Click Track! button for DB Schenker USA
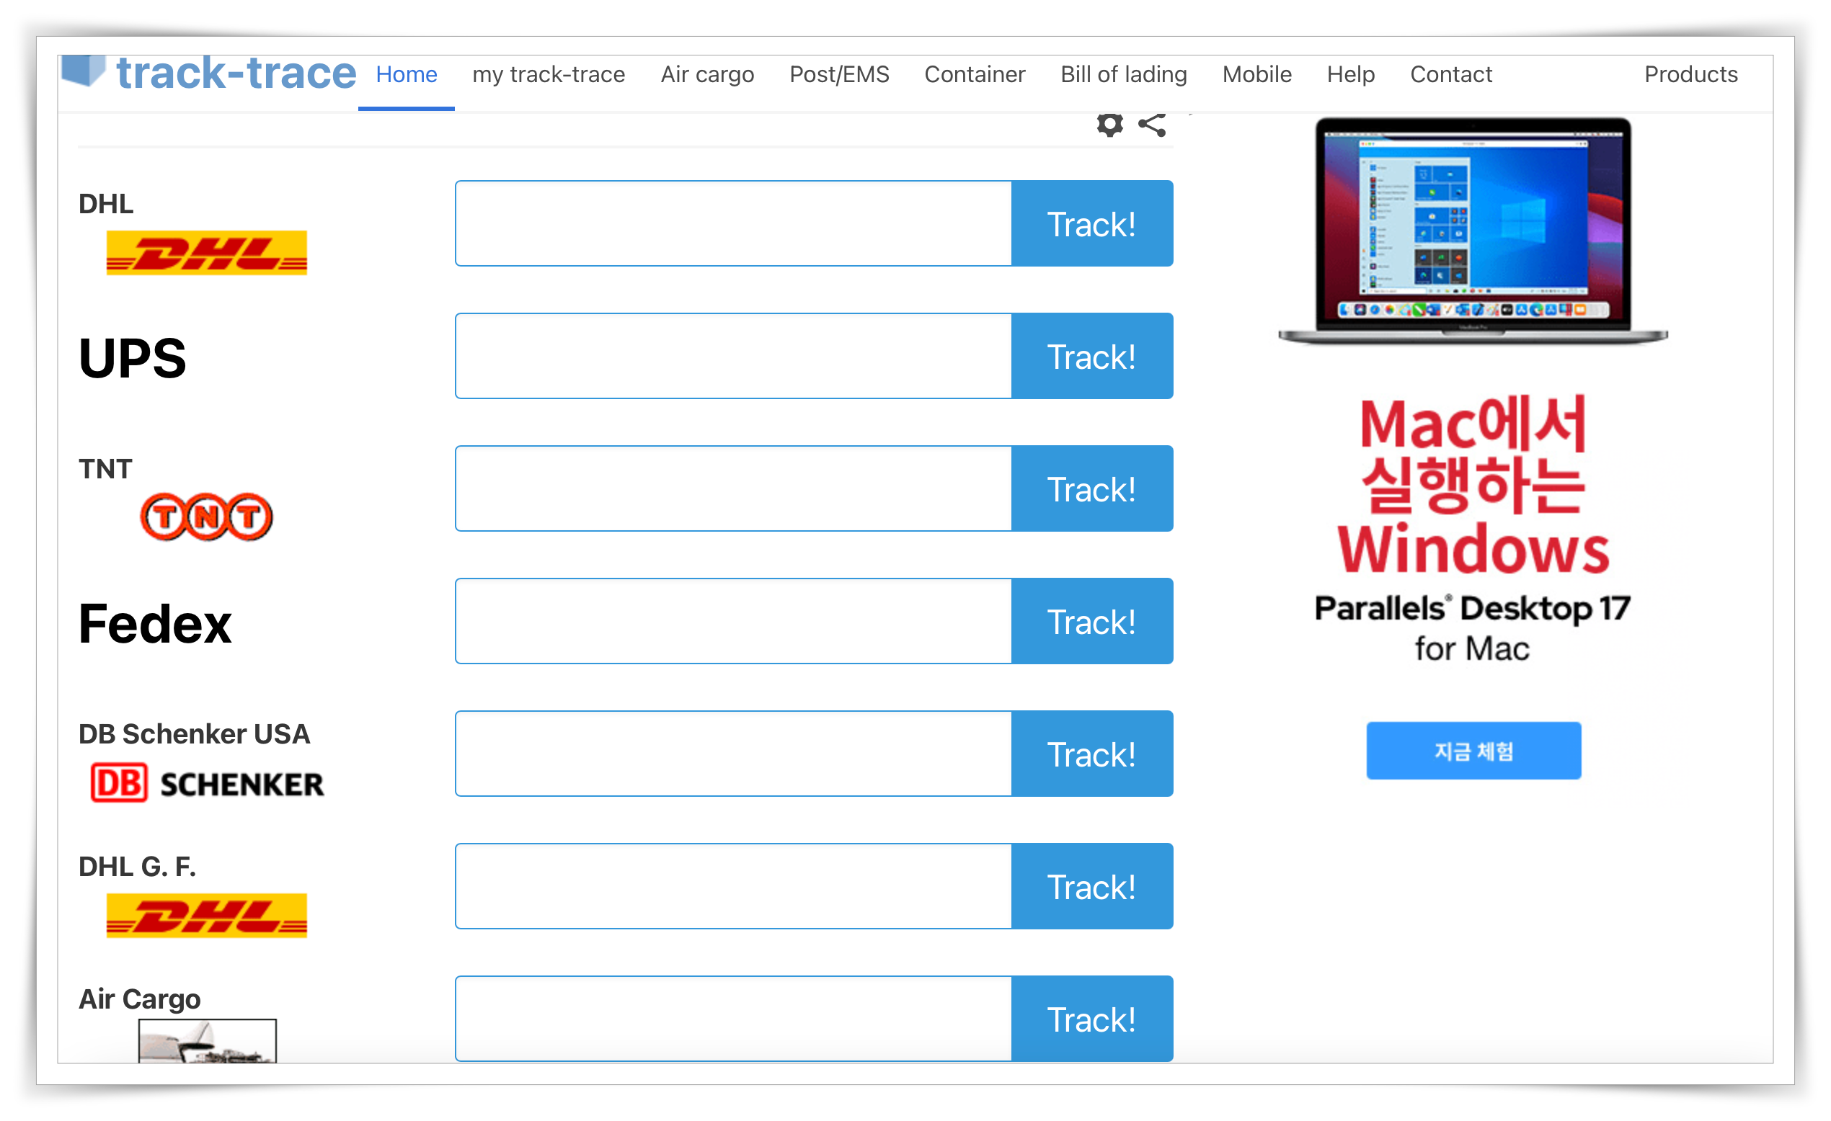The width and height of the screenshot is (1831, 1121). pyautogui.click(x=1091, y=754)
